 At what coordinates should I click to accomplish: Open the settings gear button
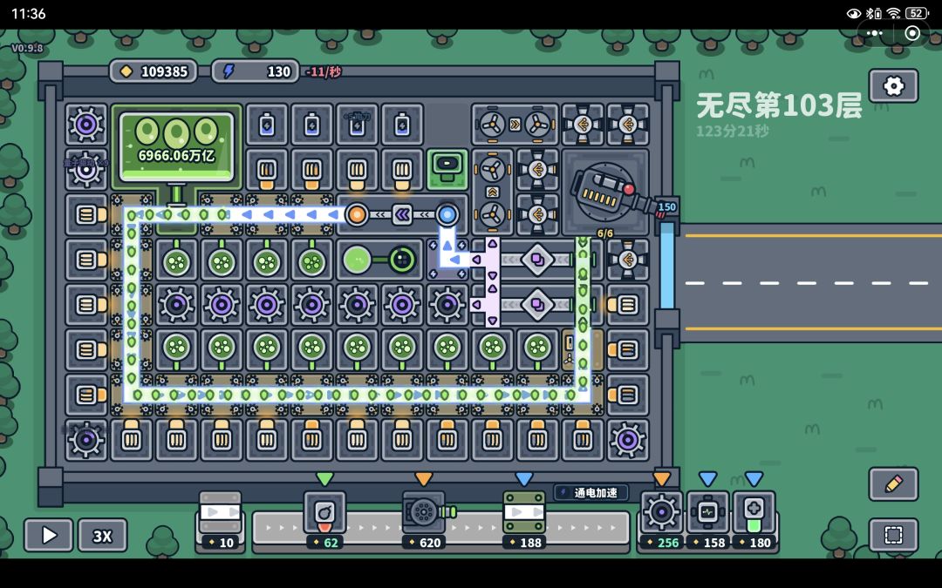click(893, 85)
